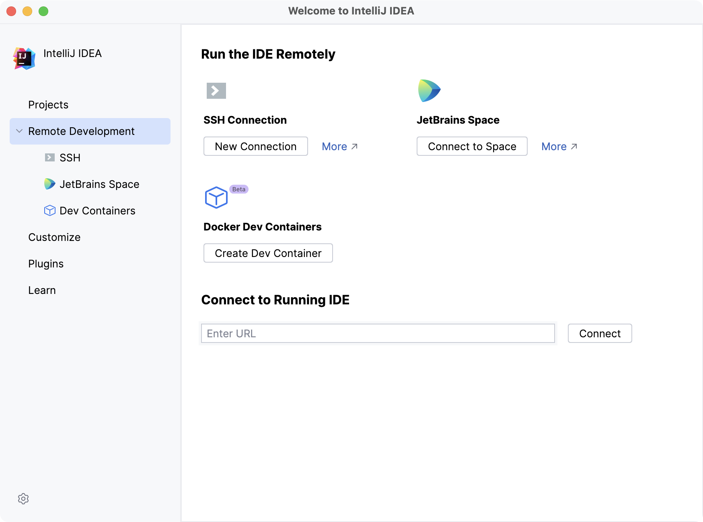Viewport: 703px width, 522px height.
Task: Click the Beta badge near Docker icon
Action: point(239,189)
